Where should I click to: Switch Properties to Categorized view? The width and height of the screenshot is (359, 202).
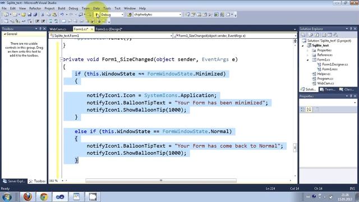click(x=303, y=109)
